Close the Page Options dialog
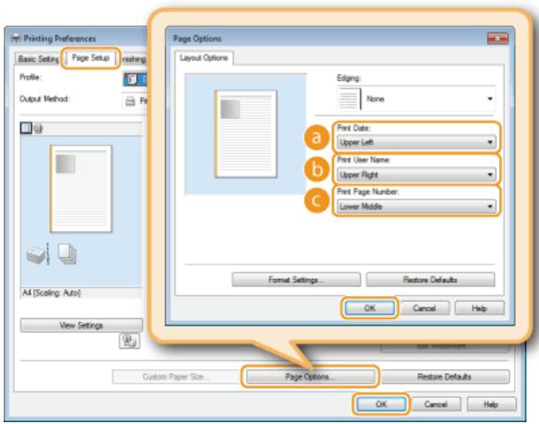 point(497,39)
